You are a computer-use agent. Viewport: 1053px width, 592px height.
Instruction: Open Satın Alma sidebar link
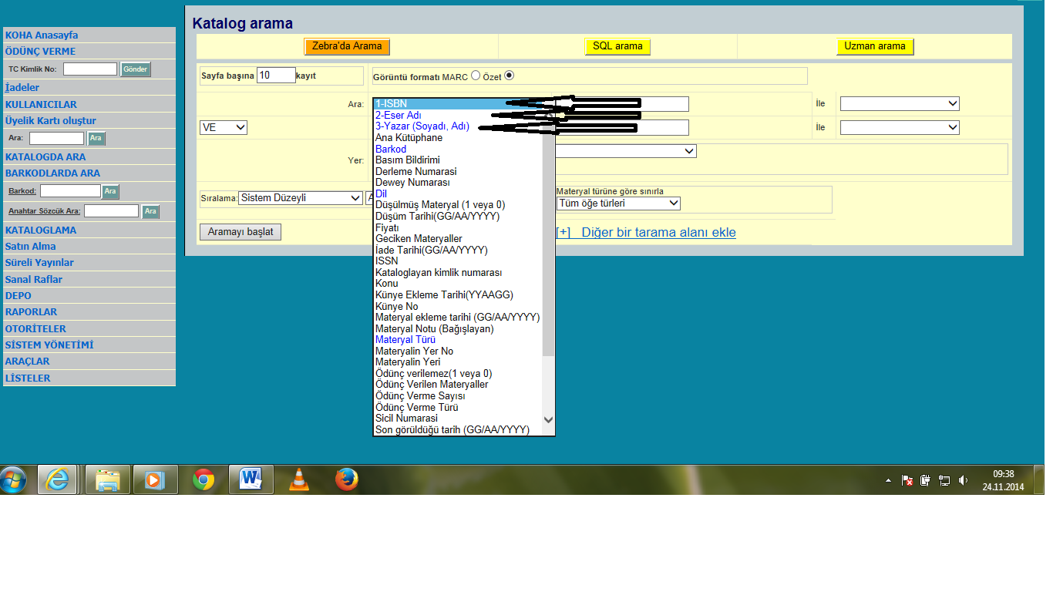[x=31, y=246]
